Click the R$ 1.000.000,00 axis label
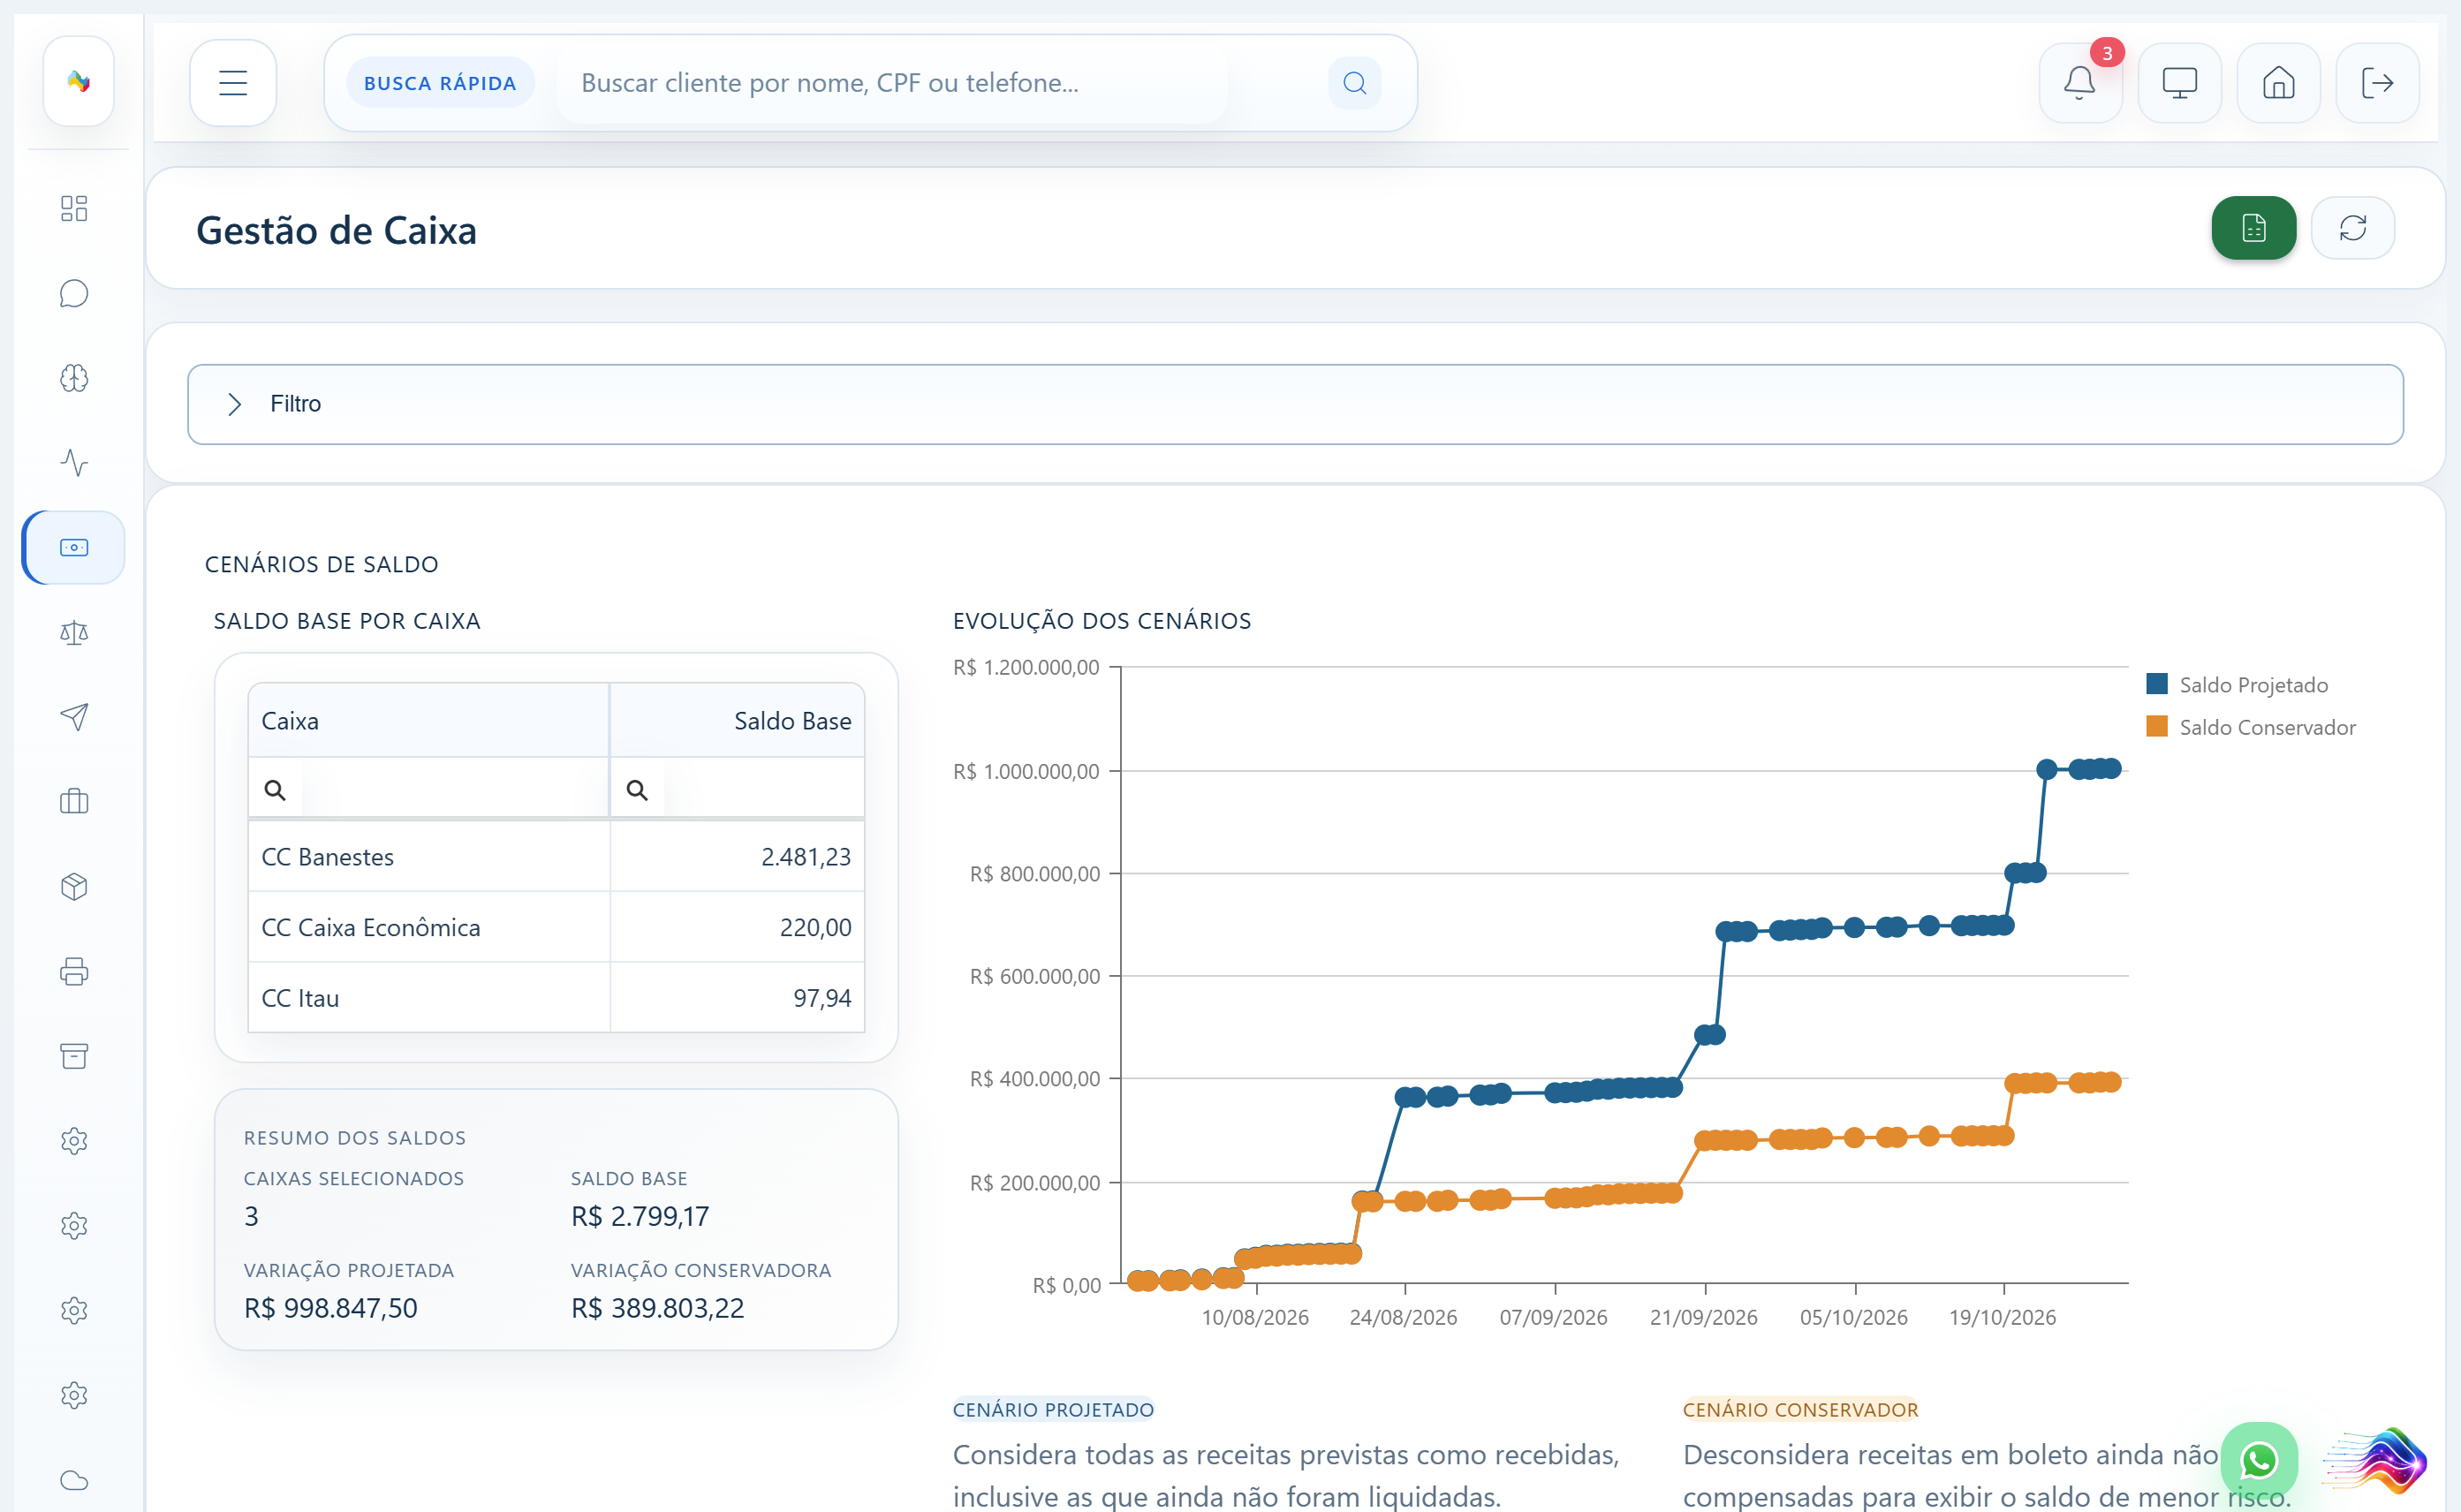The image size is (2461, 1512). [x=1026, y=771]
